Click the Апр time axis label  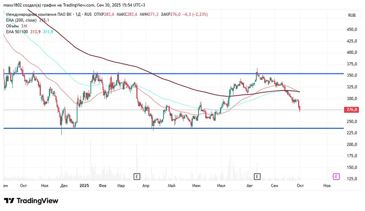[146, 185]
